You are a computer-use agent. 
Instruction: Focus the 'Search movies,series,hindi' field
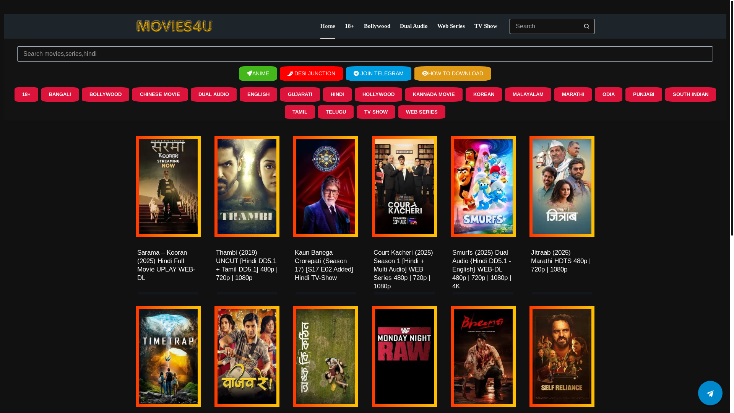click(x=365, y=54)
